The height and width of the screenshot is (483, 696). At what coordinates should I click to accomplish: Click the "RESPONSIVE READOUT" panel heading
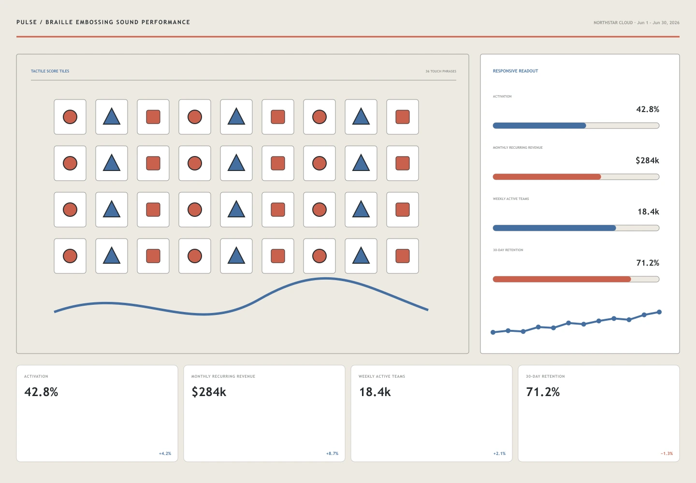coord(515,71)
